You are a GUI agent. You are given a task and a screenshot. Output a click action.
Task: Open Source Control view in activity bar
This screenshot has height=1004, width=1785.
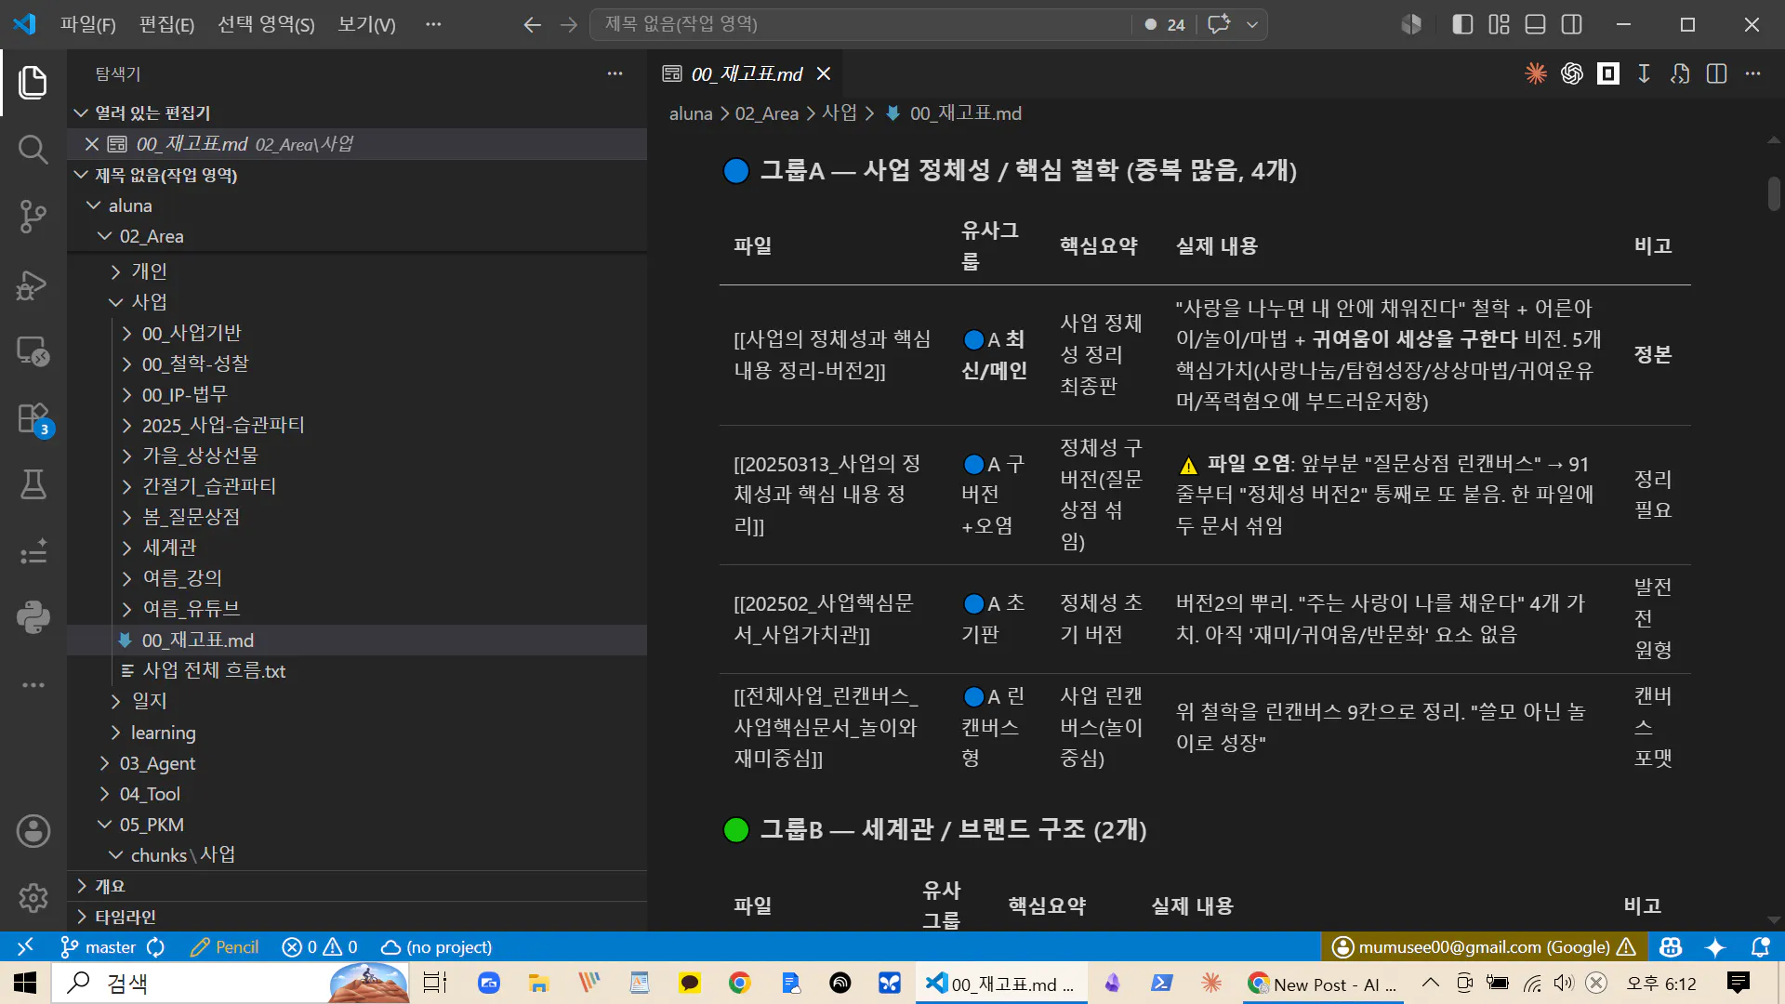tap(33, 216)
